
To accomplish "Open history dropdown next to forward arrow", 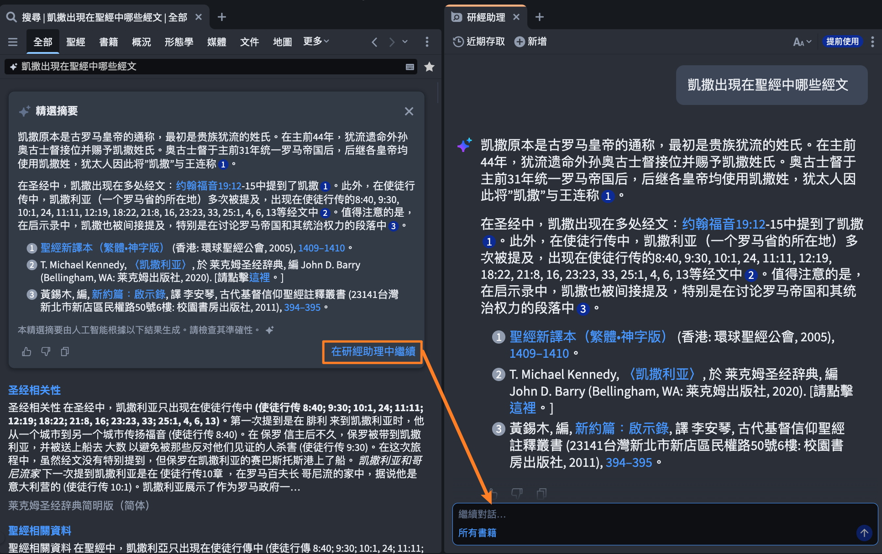I will pyautogui.click(x=405, y=42).
